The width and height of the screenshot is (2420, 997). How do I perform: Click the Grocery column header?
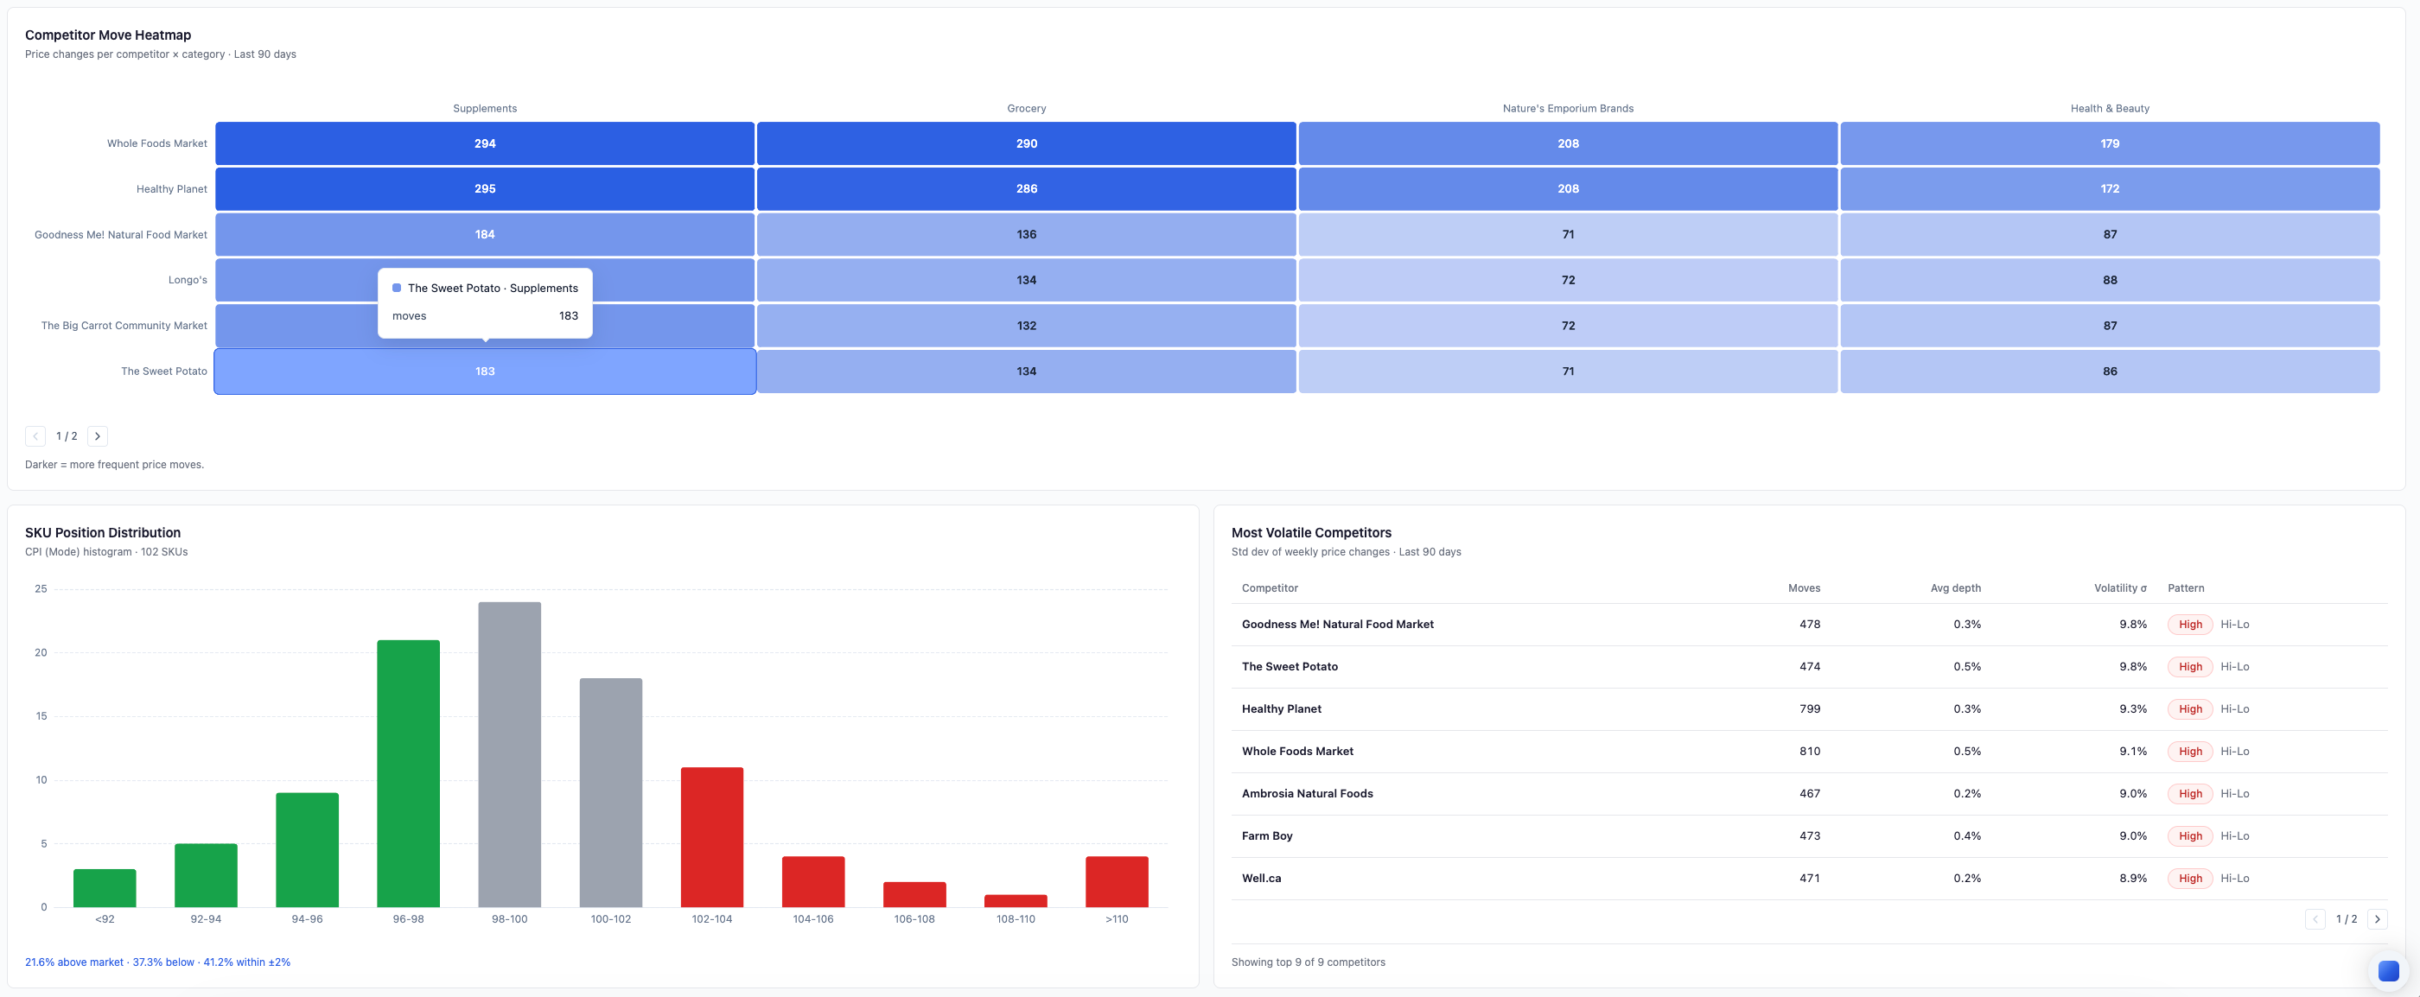coord(1026,109)
